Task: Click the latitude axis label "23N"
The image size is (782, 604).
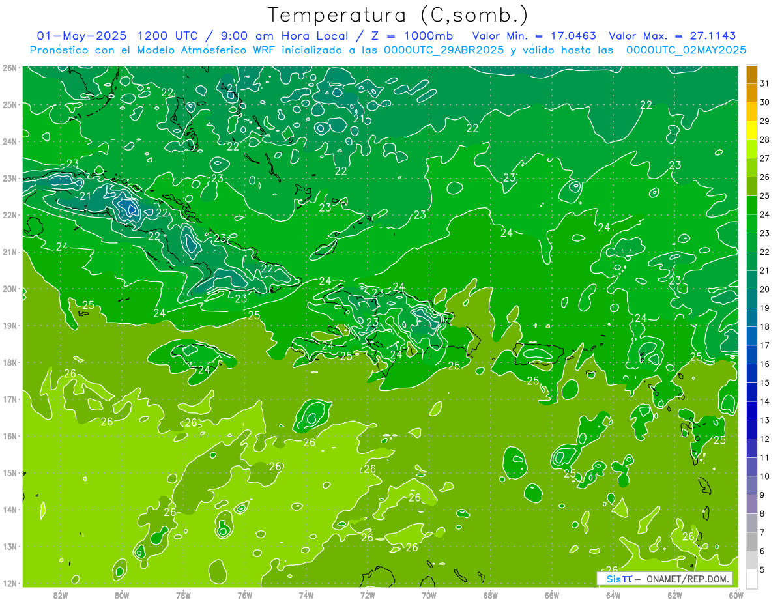Action: click(9, 178)
